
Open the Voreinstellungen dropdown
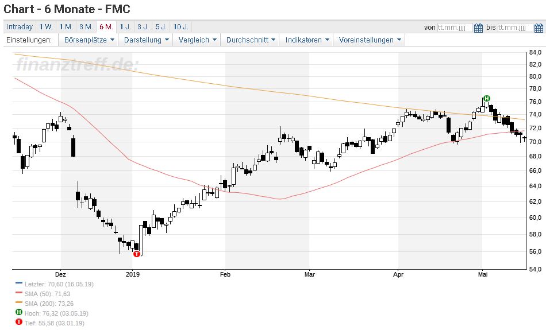pos(370,40)
